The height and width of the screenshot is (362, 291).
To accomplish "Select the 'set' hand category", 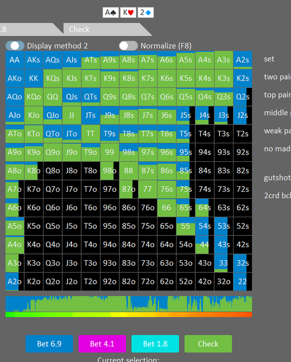I will (x=269, y=59).
